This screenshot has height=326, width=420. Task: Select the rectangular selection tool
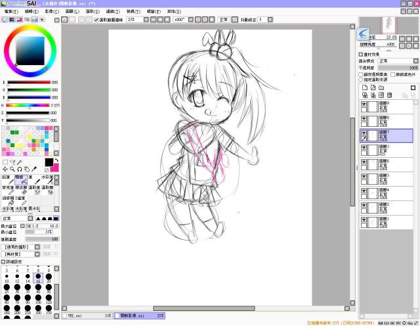[x=5, y=162]
